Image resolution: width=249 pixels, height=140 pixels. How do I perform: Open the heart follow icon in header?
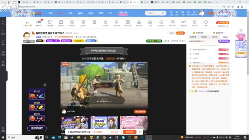177,13
